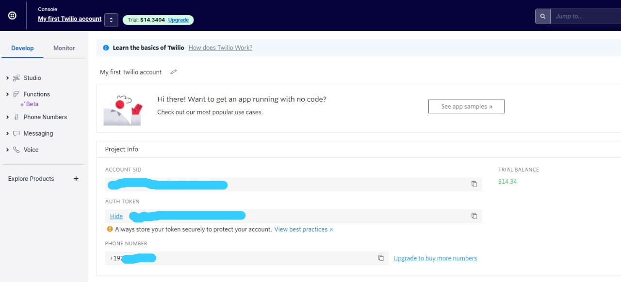Click the Studio flow icon
This screenshot has width=621, height=282.
16,78
